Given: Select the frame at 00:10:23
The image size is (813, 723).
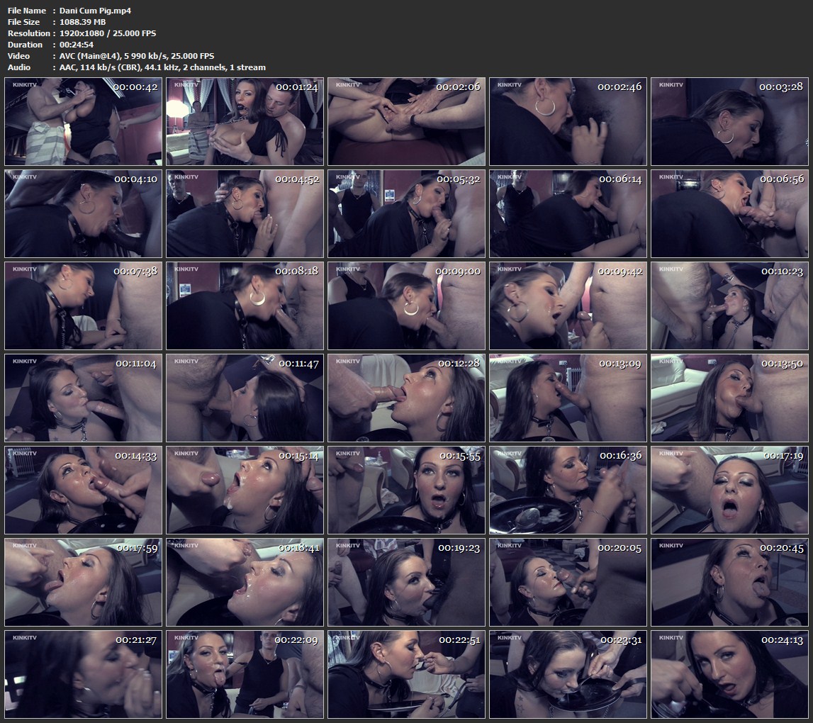Looking at the screenshot, I should [729, 306].
